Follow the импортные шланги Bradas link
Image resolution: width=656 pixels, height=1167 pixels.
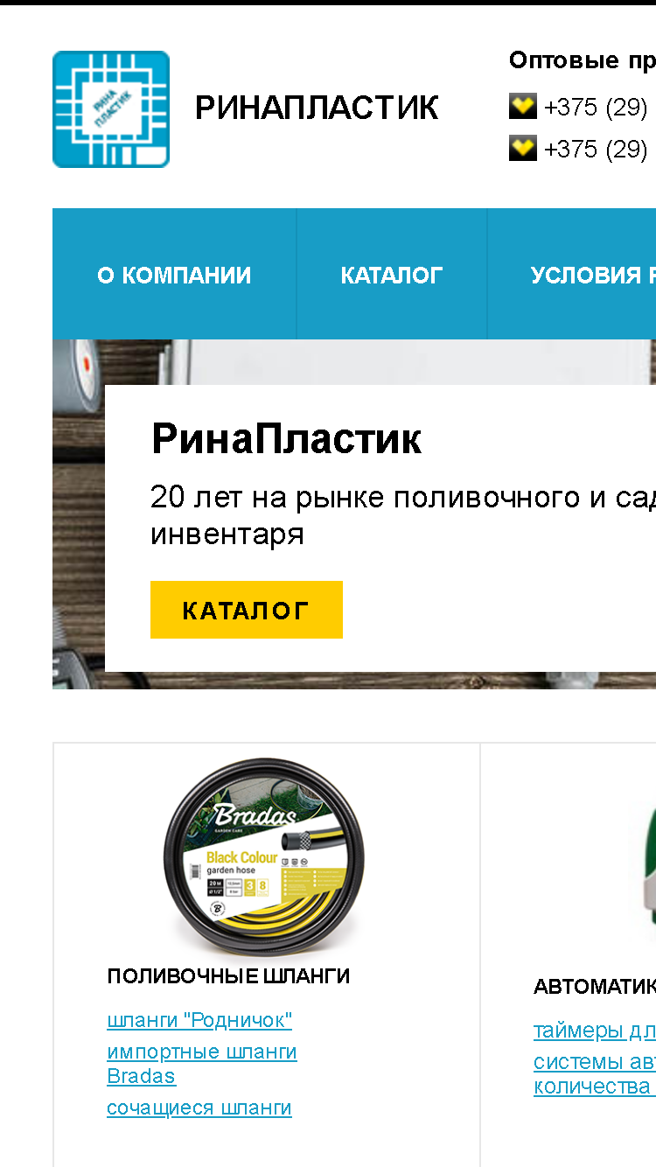[x=202, y=1064]
